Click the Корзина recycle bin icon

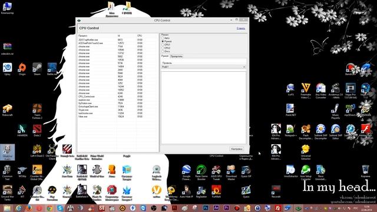(x=365, y=171)
